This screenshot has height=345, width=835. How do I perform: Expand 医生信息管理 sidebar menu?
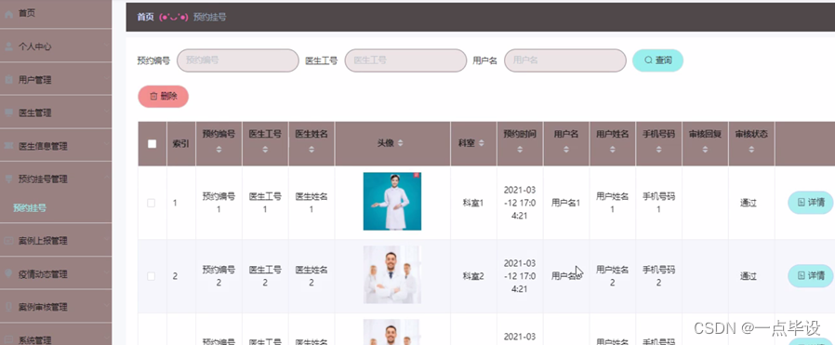56,145
